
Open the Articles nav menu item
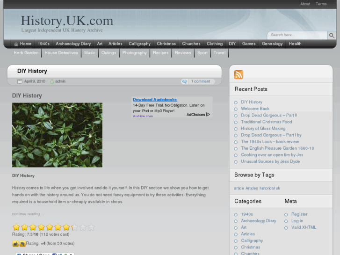click(x=116, y=44)
